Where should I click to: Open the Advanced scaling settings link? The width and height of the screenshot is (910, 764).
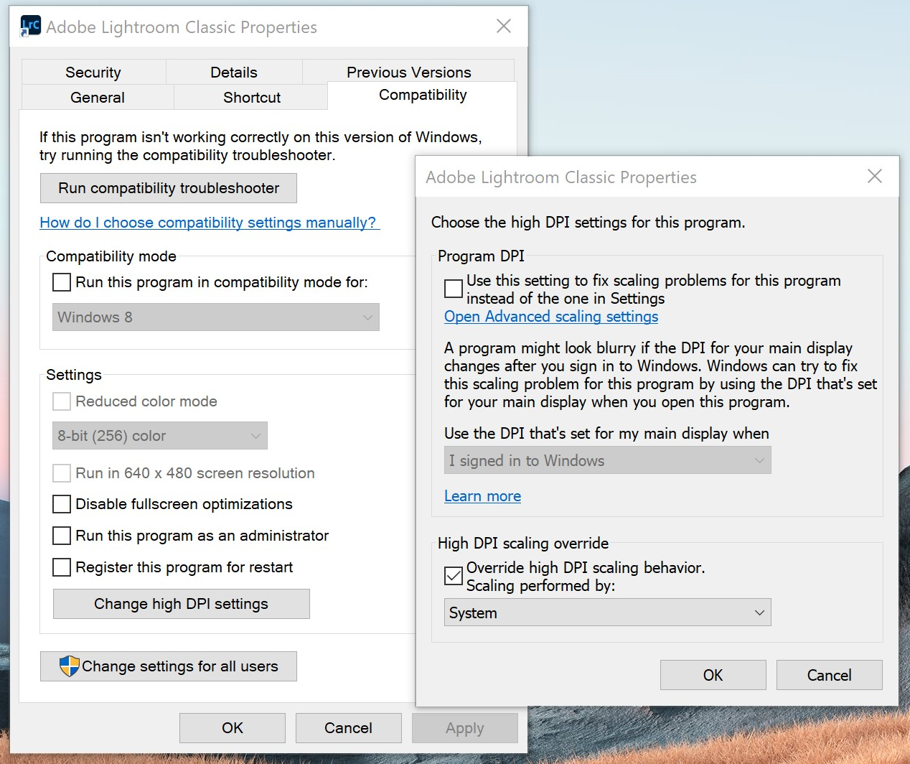point(550,317)
